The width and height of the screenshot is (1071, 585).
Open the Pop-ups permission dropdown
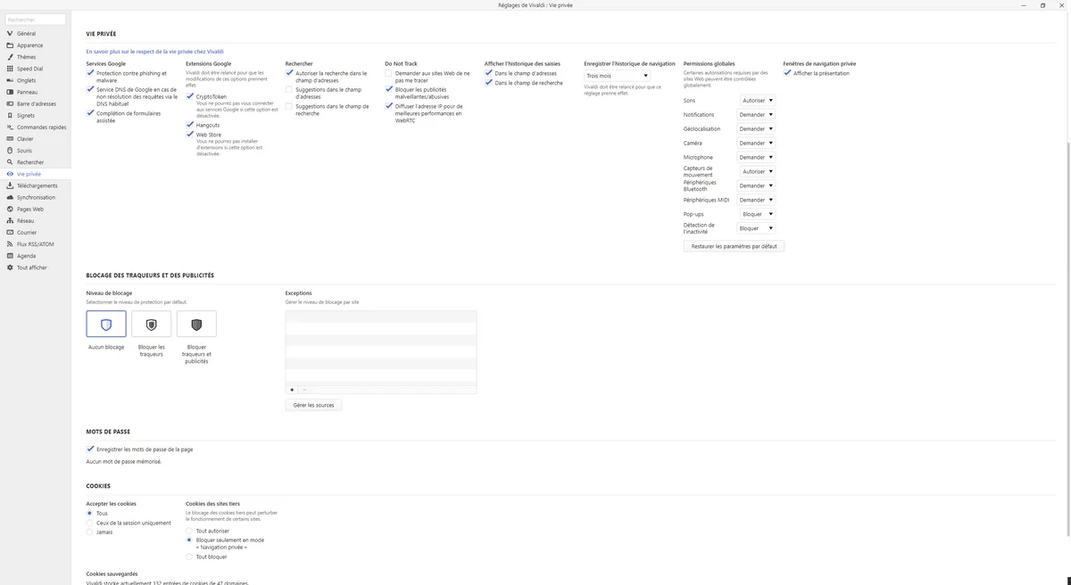pos(757,214)
